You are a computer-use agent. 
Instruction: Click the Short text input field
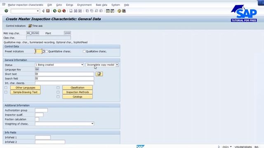[x=64, y=74]
